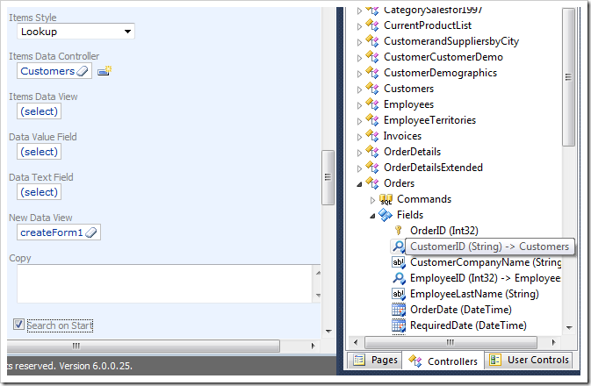Expand the Employees controller node
This screenshot has height=386, width=591.
[x=359, y=105]
